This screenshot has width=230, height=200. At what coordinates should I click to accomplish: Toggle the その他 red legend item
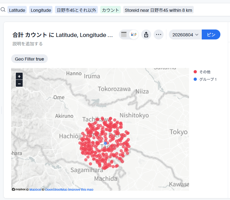pyautogui.click(x=202, y=72)
